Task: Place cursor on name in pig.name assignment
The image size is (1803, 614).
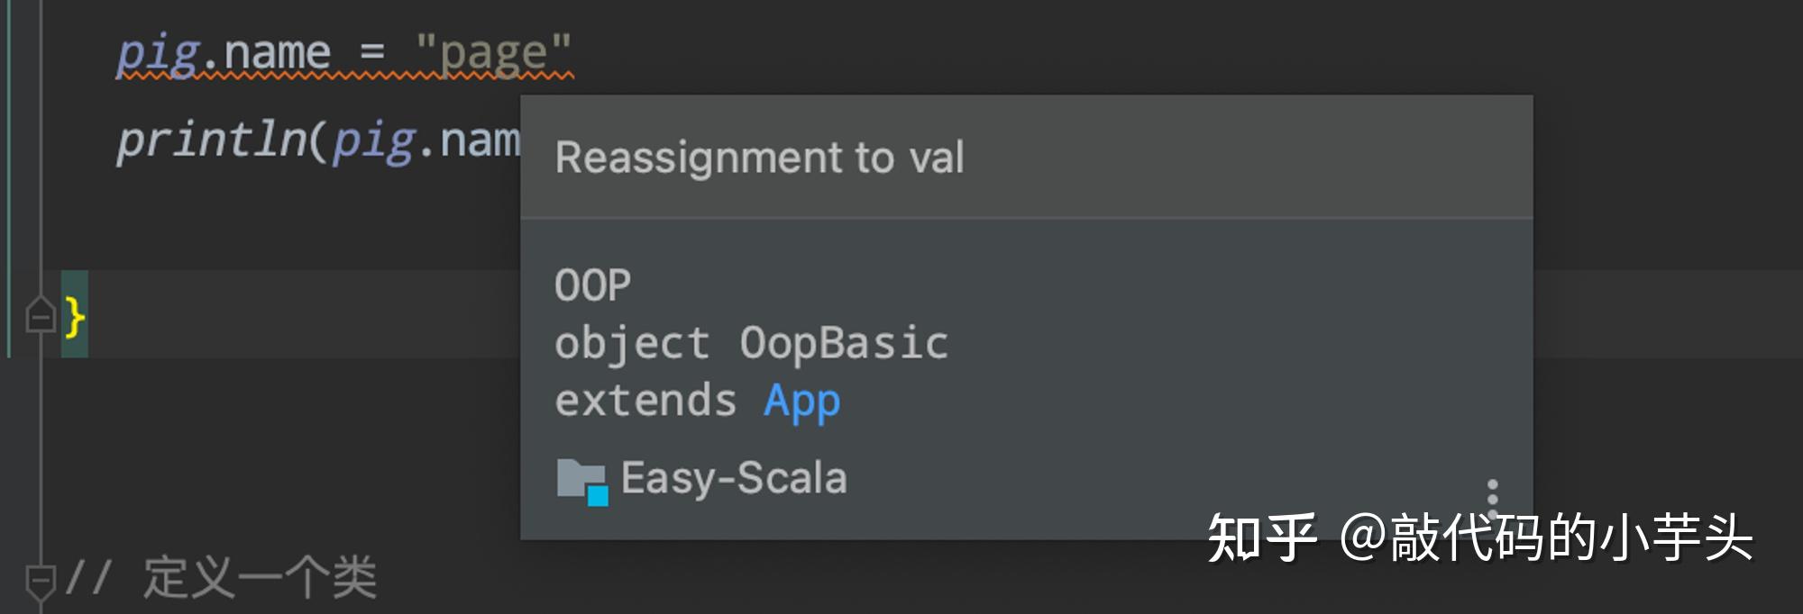Action: click(x=277, y=52)
